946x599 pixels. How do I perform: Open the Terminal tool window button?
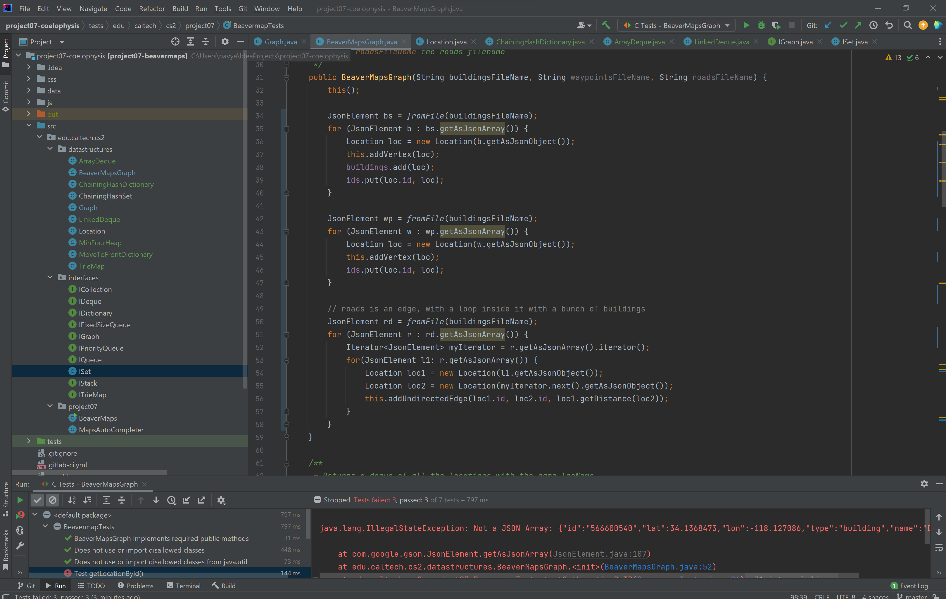[184, 585]
